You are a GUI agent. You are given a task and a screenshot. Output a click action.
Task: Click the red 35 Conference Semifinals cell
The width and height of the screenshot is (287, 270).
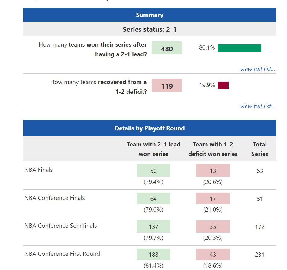(213, 227)
